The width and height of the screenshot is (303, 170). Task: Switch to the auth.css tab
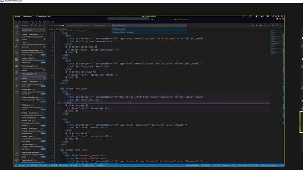[x=100, y=25]
